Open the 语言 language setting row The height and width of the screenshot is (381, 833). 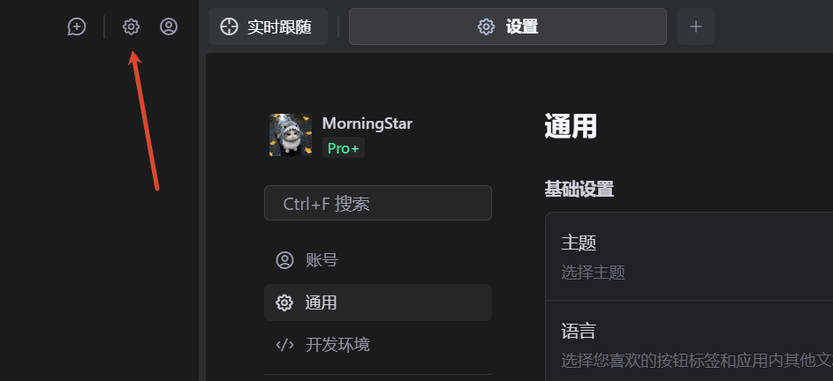[x=689, y=344]
